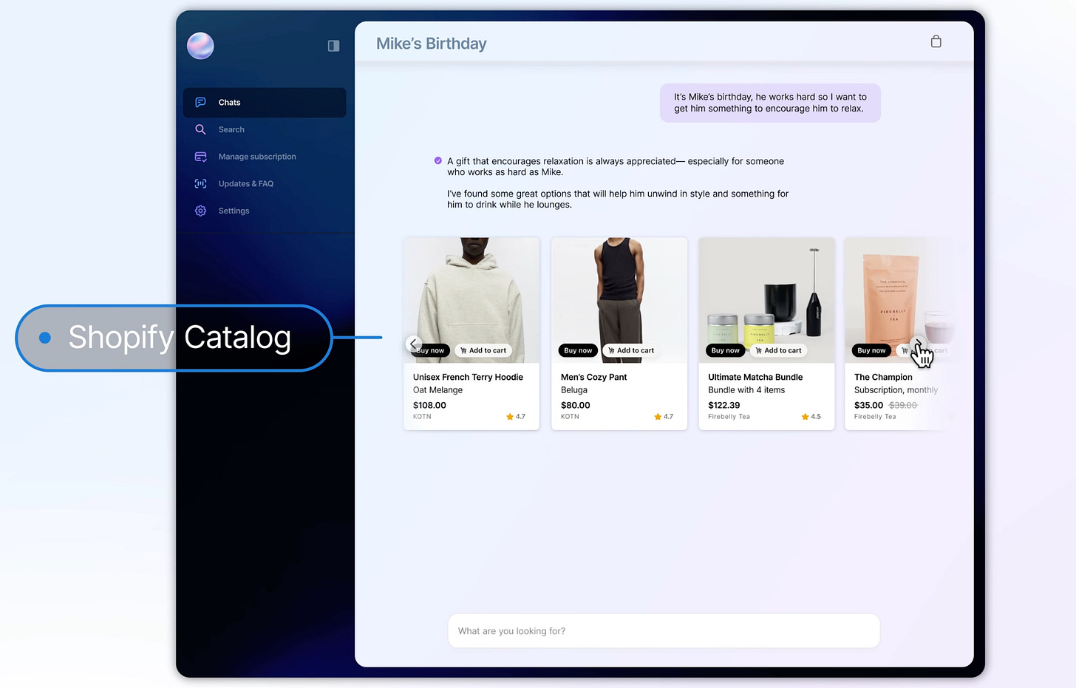Collapse the sidebar panel icon
This screenshot has height=688, width=1076.
334,46
